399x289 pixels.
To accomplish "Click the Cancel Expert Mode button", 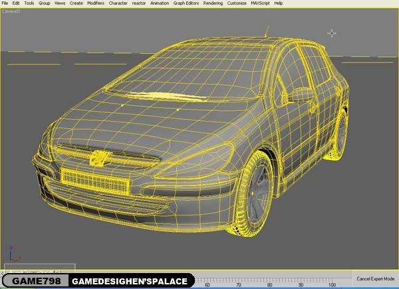I will pyautogui.click(x=375, y=279).
